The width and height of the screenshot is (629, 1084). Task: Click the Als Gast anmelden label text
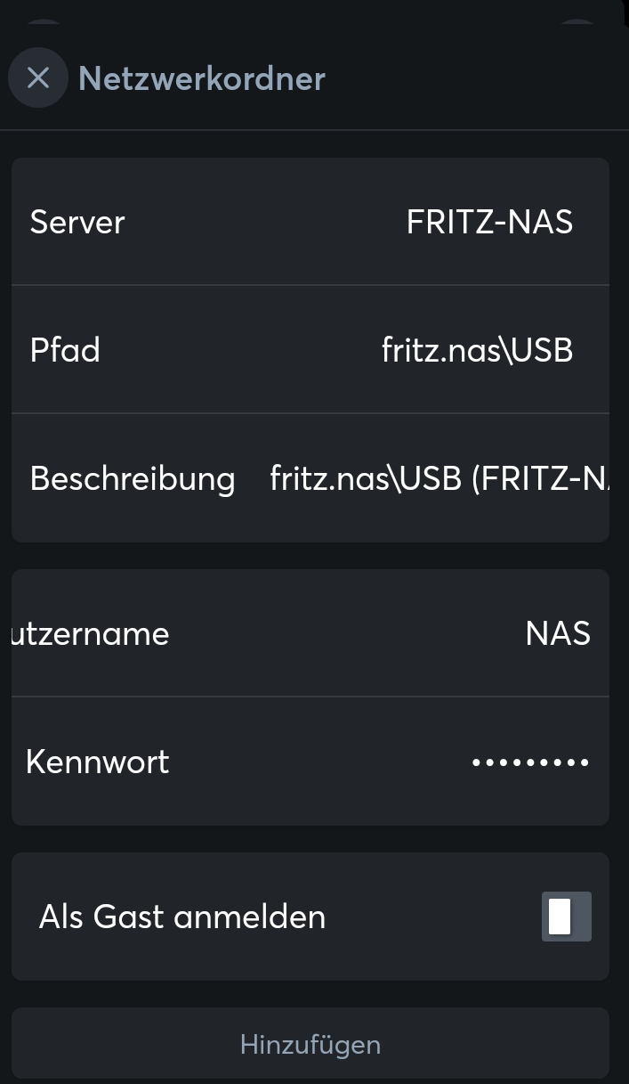coord(182,917)
